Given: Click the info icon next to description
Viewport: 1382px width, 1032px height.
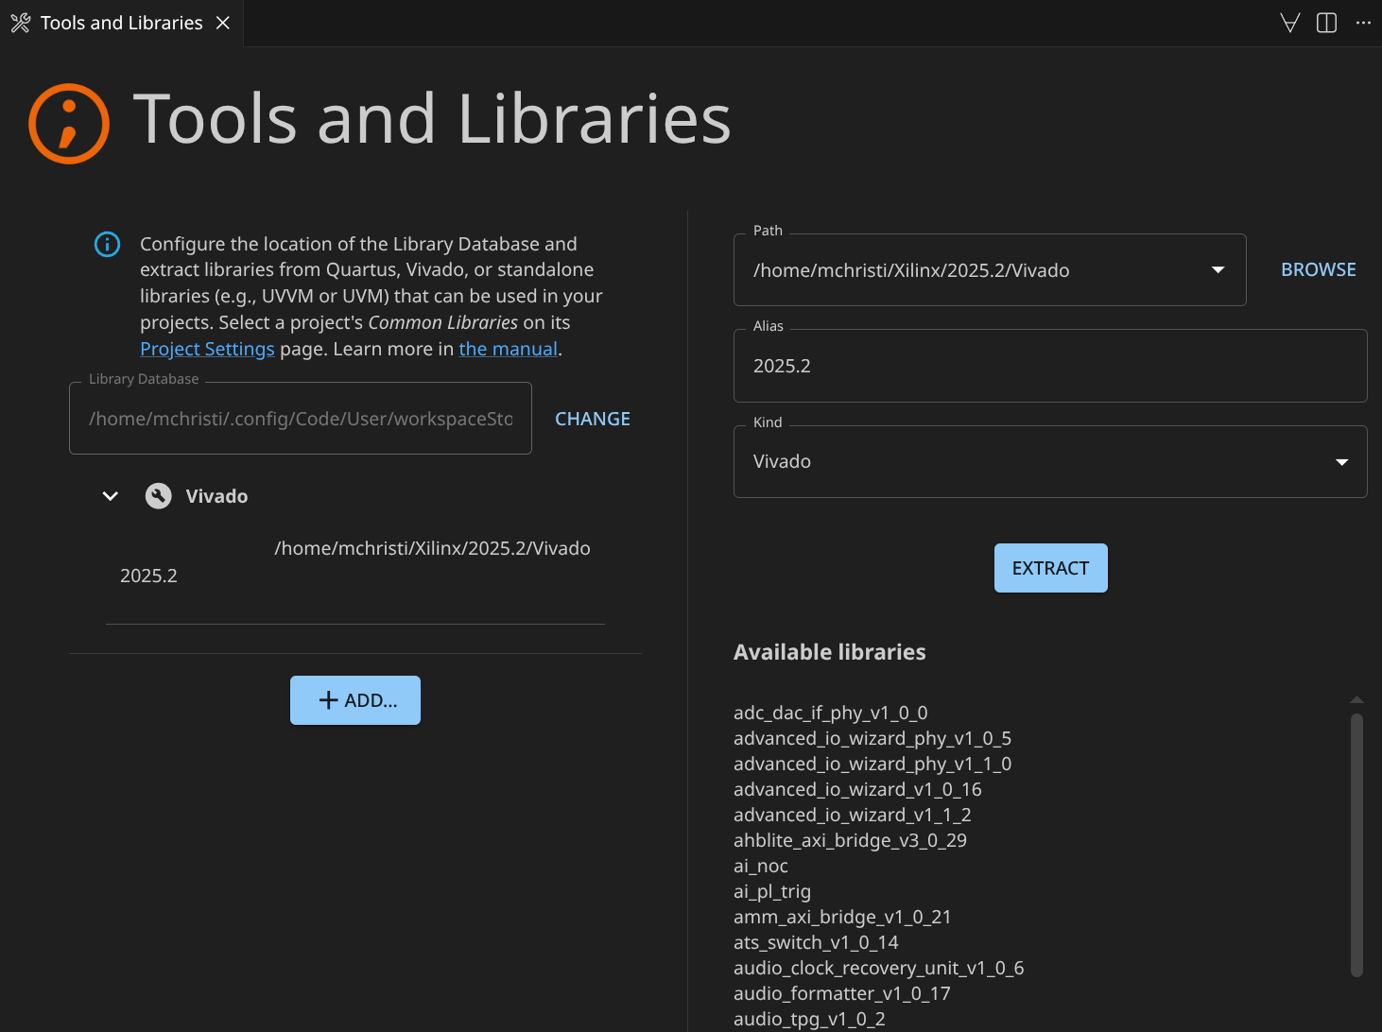Looking at the screenshot, I should (x=108, y=245).
